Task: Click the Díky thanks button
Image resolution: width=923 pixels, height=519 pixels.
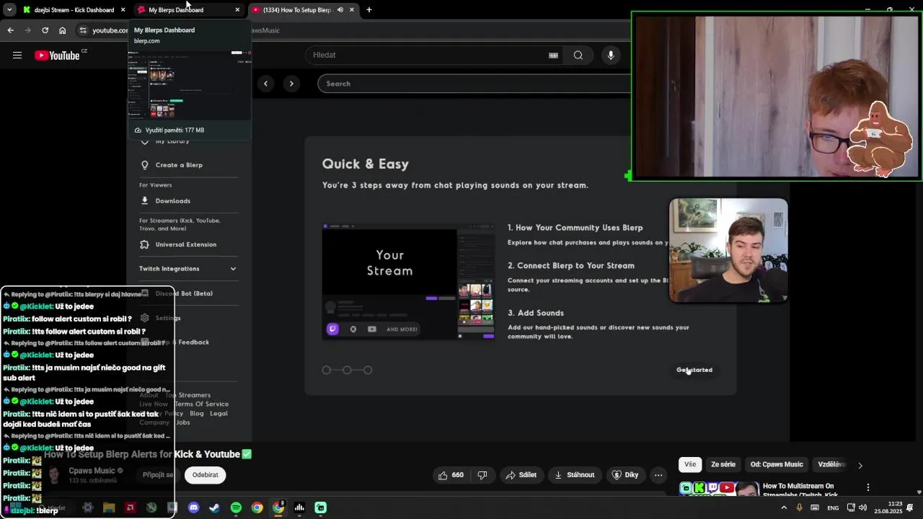Action: click(x=624, y=475)
